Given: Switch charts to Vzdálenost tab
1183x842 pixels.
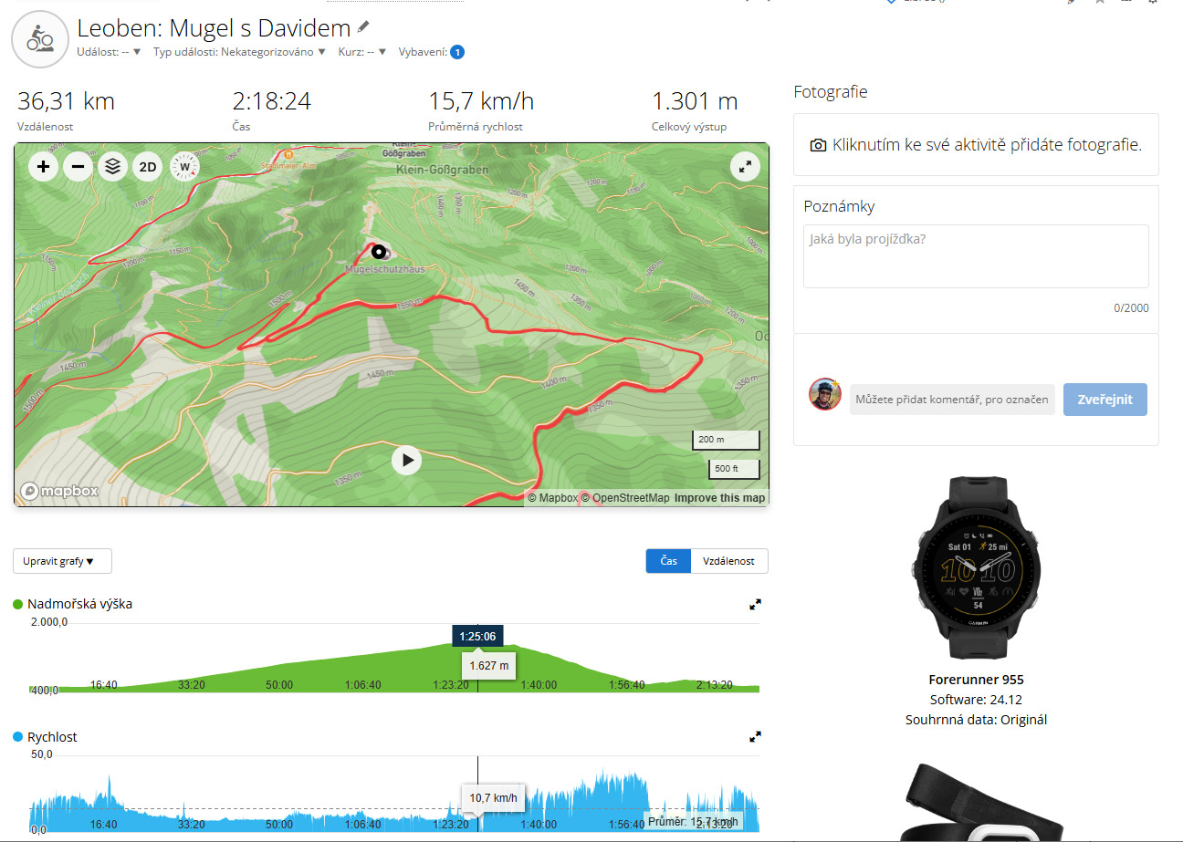Looking at the screenshot, I should click(729, 561).
